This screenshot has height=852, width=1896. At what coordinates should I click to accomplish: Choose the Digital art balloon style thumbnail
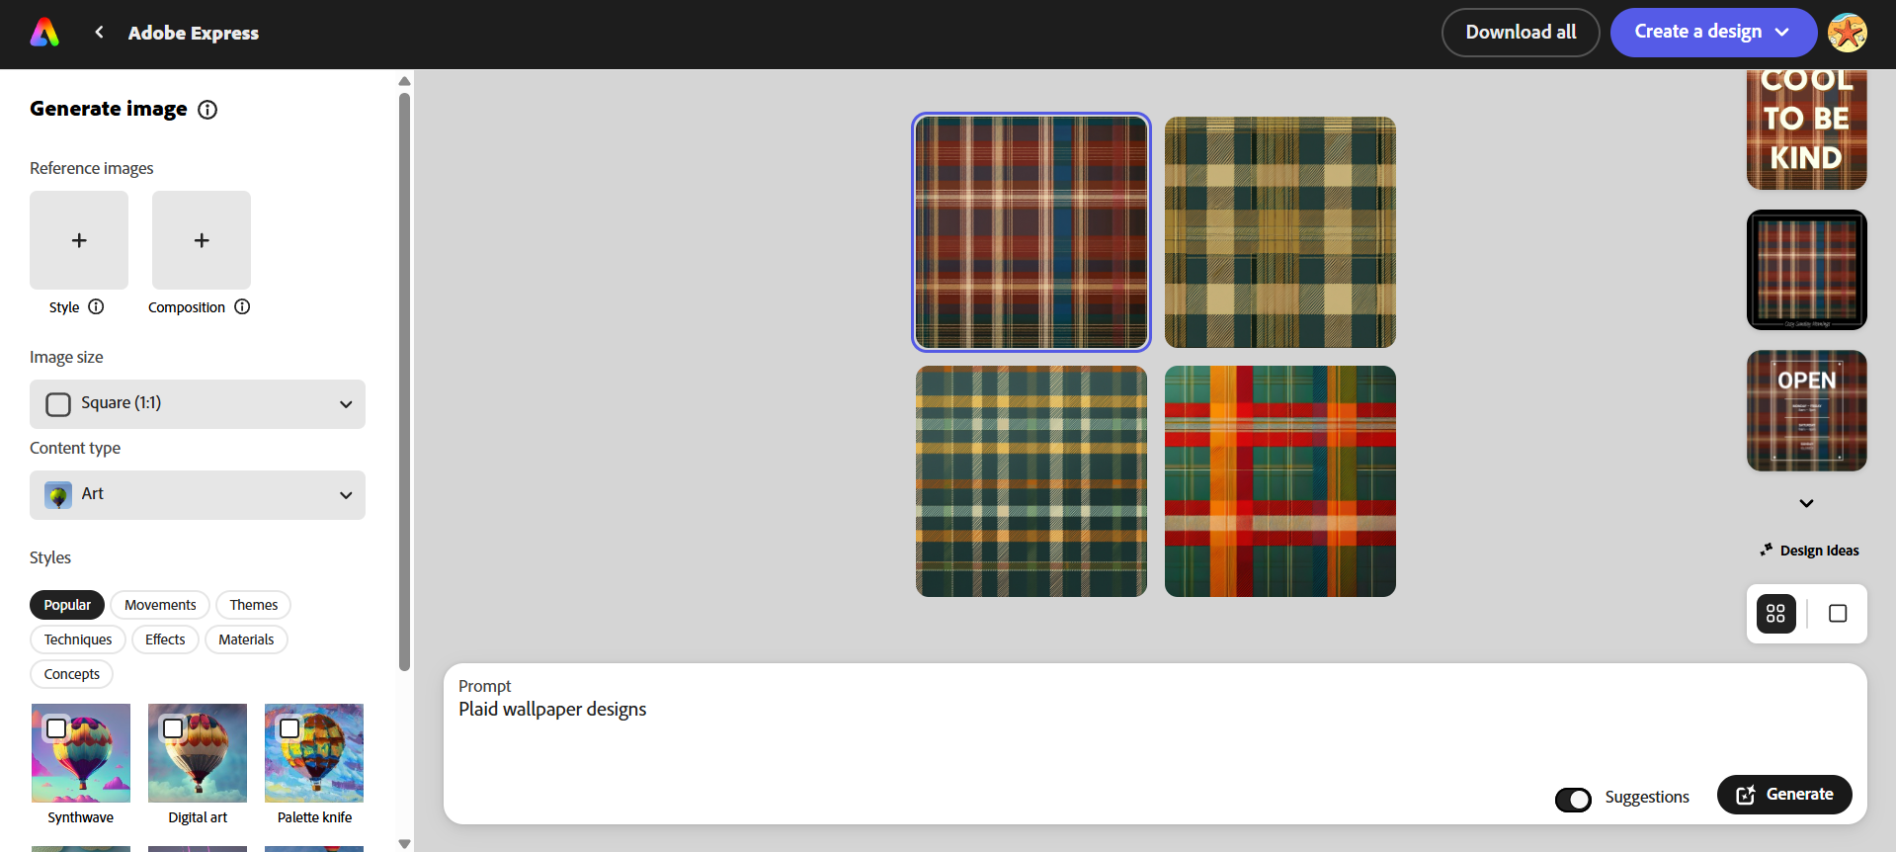[x=198, y=753]
